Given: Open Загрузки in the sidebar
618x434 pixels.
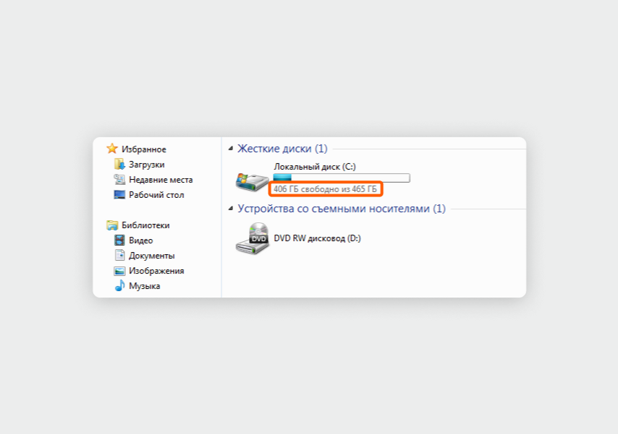Looking at the screenshot, I should click(x=147, y=165).
